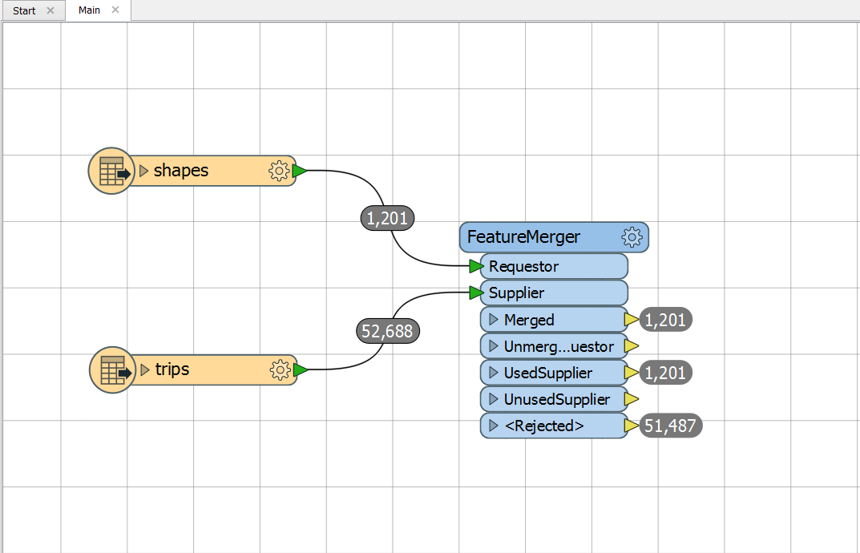Click the green output port of shapes
This screenshot has width=860, height=553.
coord(300,172)
